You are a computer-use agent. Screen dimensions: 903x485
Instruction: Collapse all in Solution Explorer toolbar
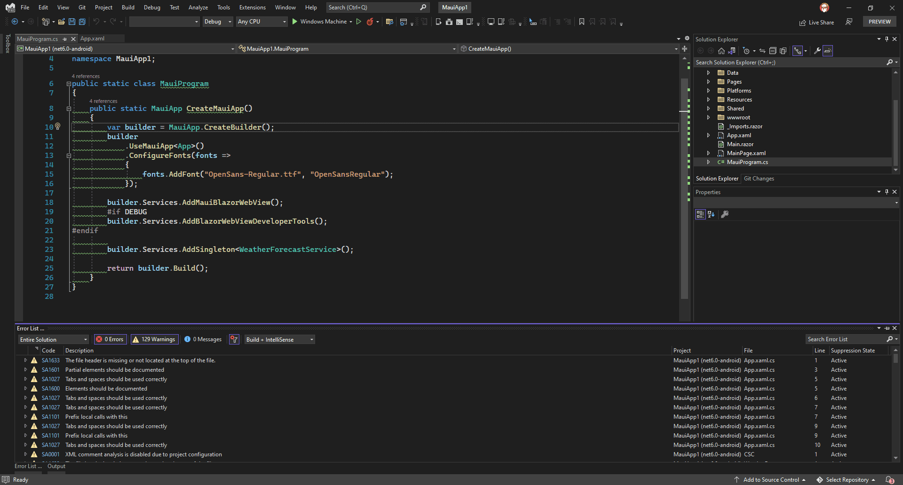772,51
